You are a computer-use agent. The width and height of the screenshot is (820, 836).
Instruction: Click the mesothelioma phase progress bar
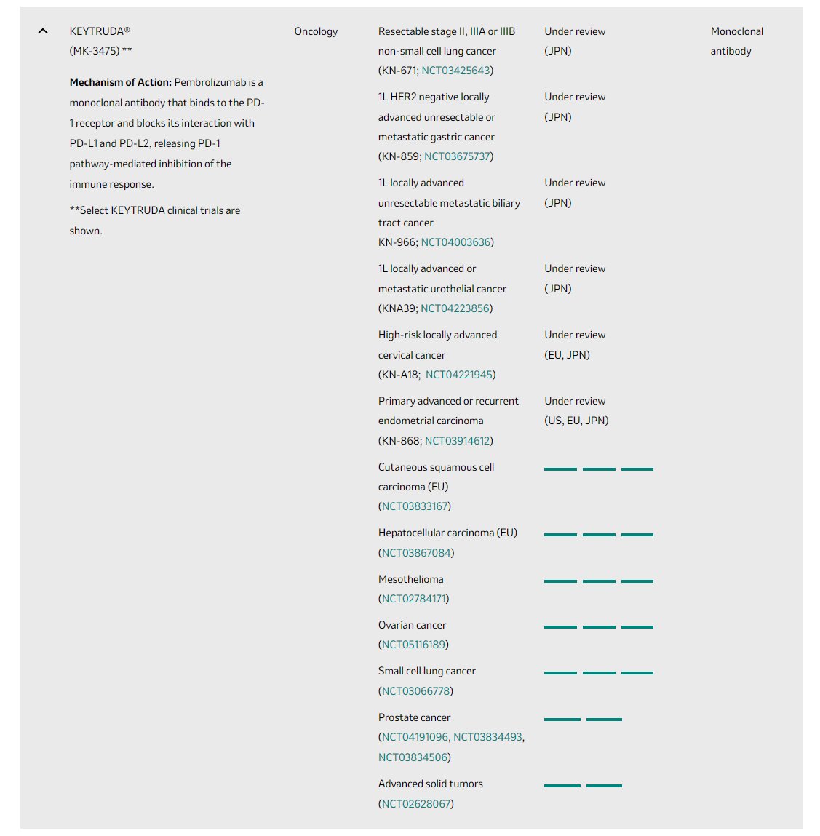pos(598,581)
